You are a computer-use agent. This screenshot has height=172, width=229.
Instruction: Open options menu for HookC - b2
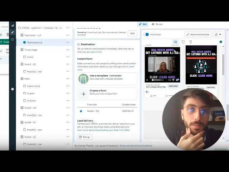point(68,64)
